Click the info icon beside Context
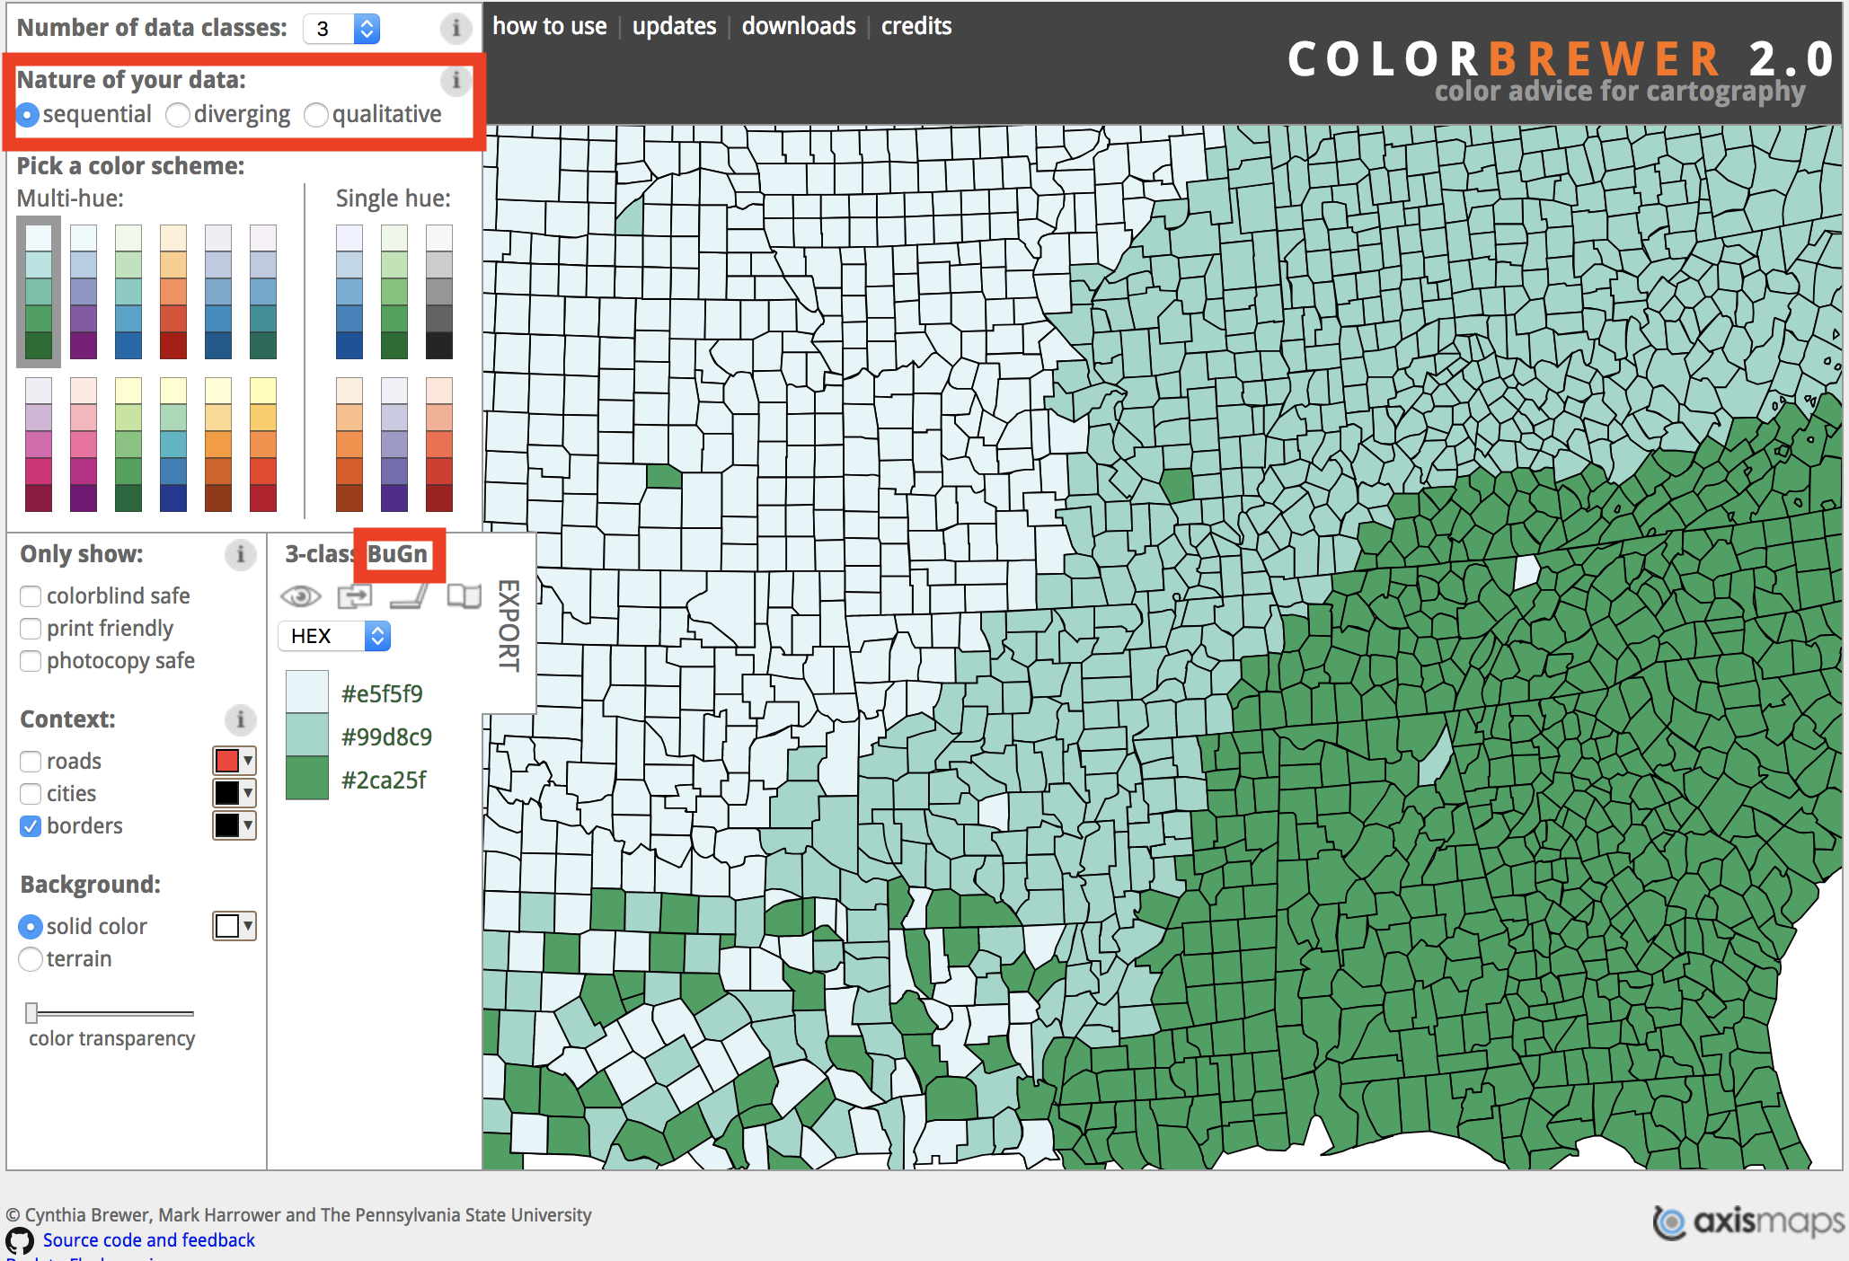This screenshot has width=1849, height=1261. pyautogui.click(x=240, y=719)
